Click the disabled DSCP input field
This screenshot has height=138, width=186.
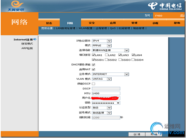click(106, 88)
